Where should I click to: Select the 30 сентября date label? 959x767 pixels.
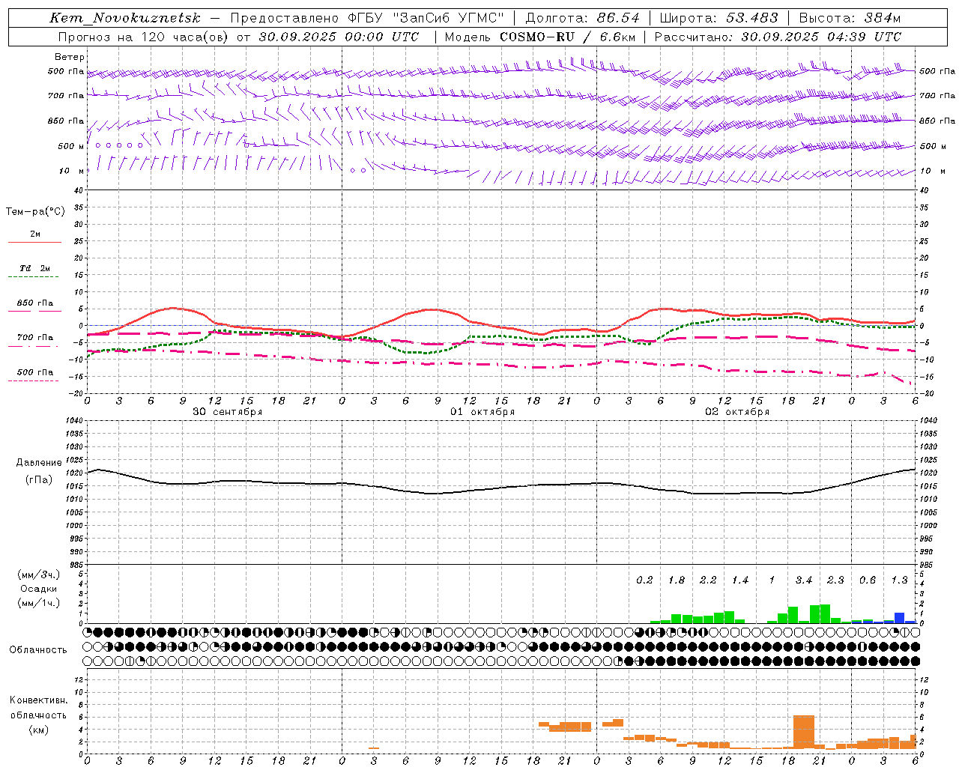point(227,412)
